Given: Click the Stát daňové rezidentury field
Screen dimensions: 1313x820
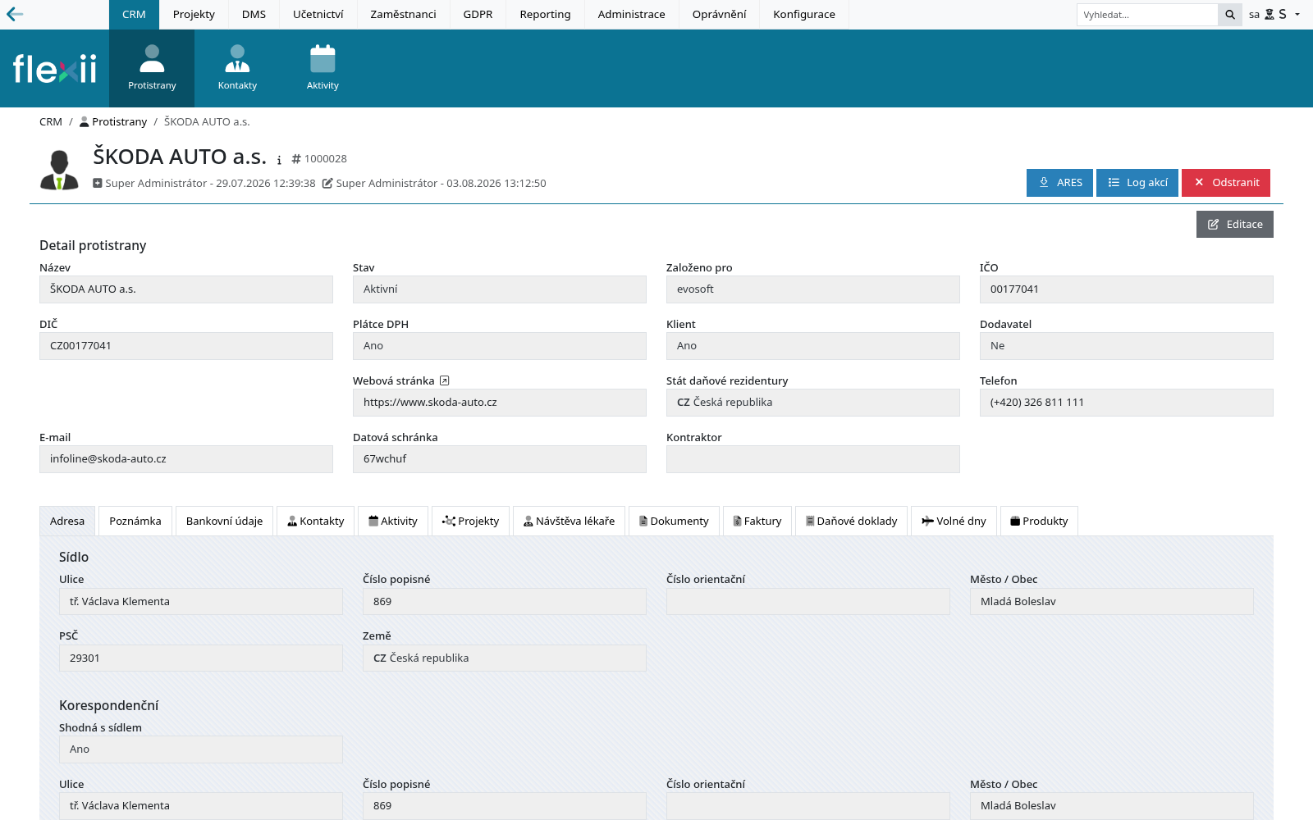Looking at the screenshot, I should (x=813, y=403).
